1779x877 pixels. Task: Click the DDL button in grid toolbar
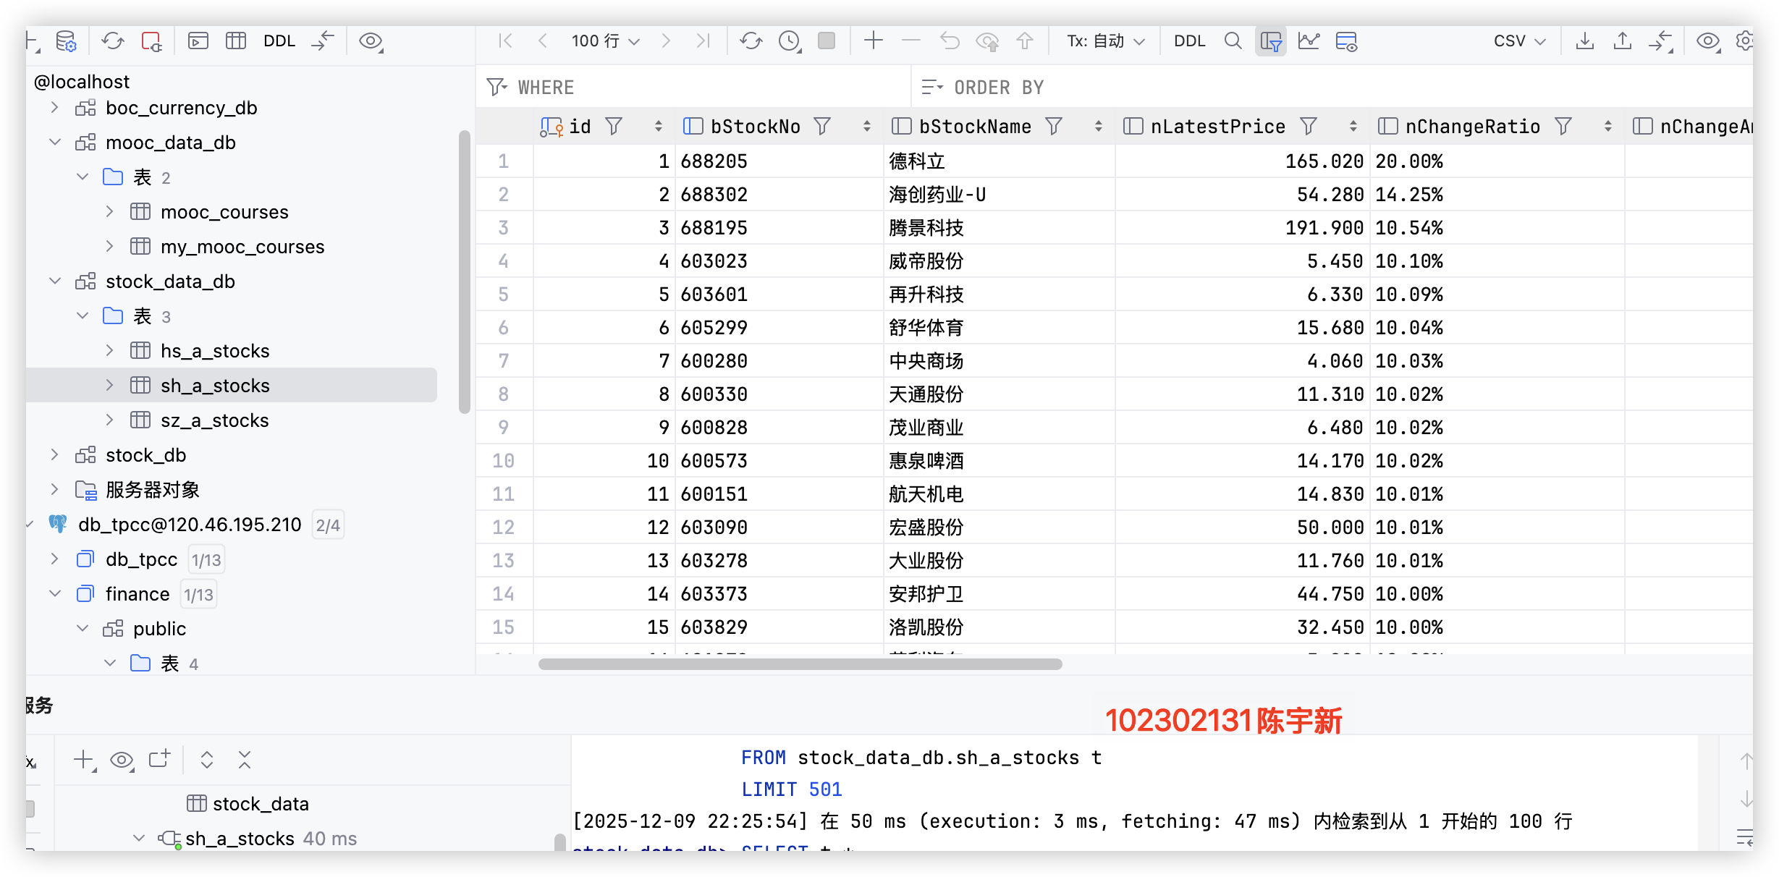point(1189,41)
